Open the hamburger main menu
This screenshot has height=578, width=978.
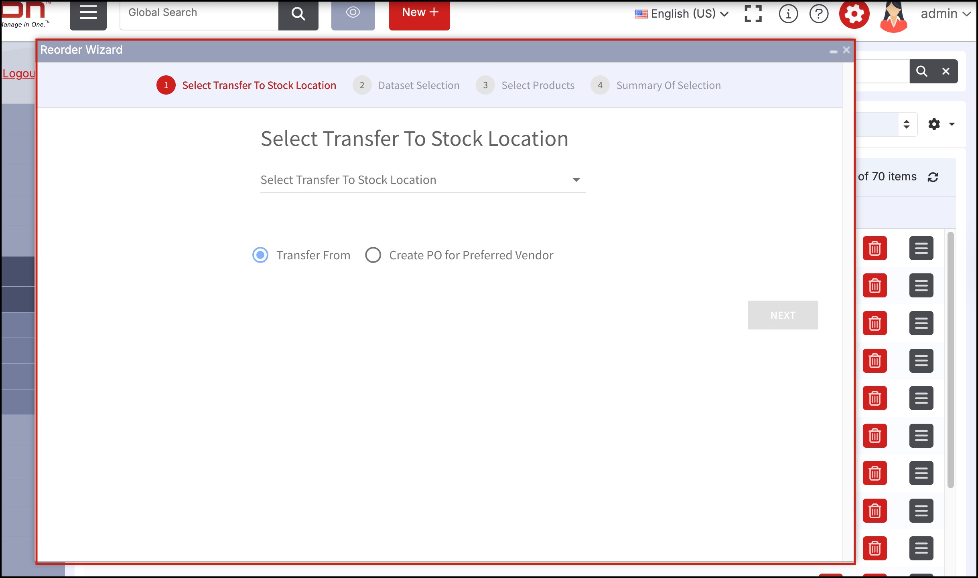point(88,14)
